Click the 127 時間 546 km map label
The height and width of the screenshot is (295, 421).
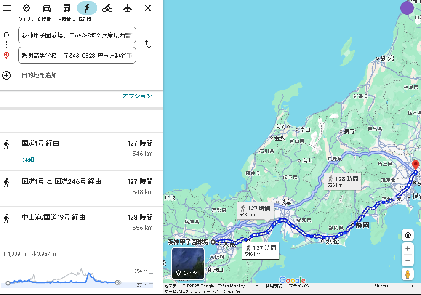tap(261, 251)
